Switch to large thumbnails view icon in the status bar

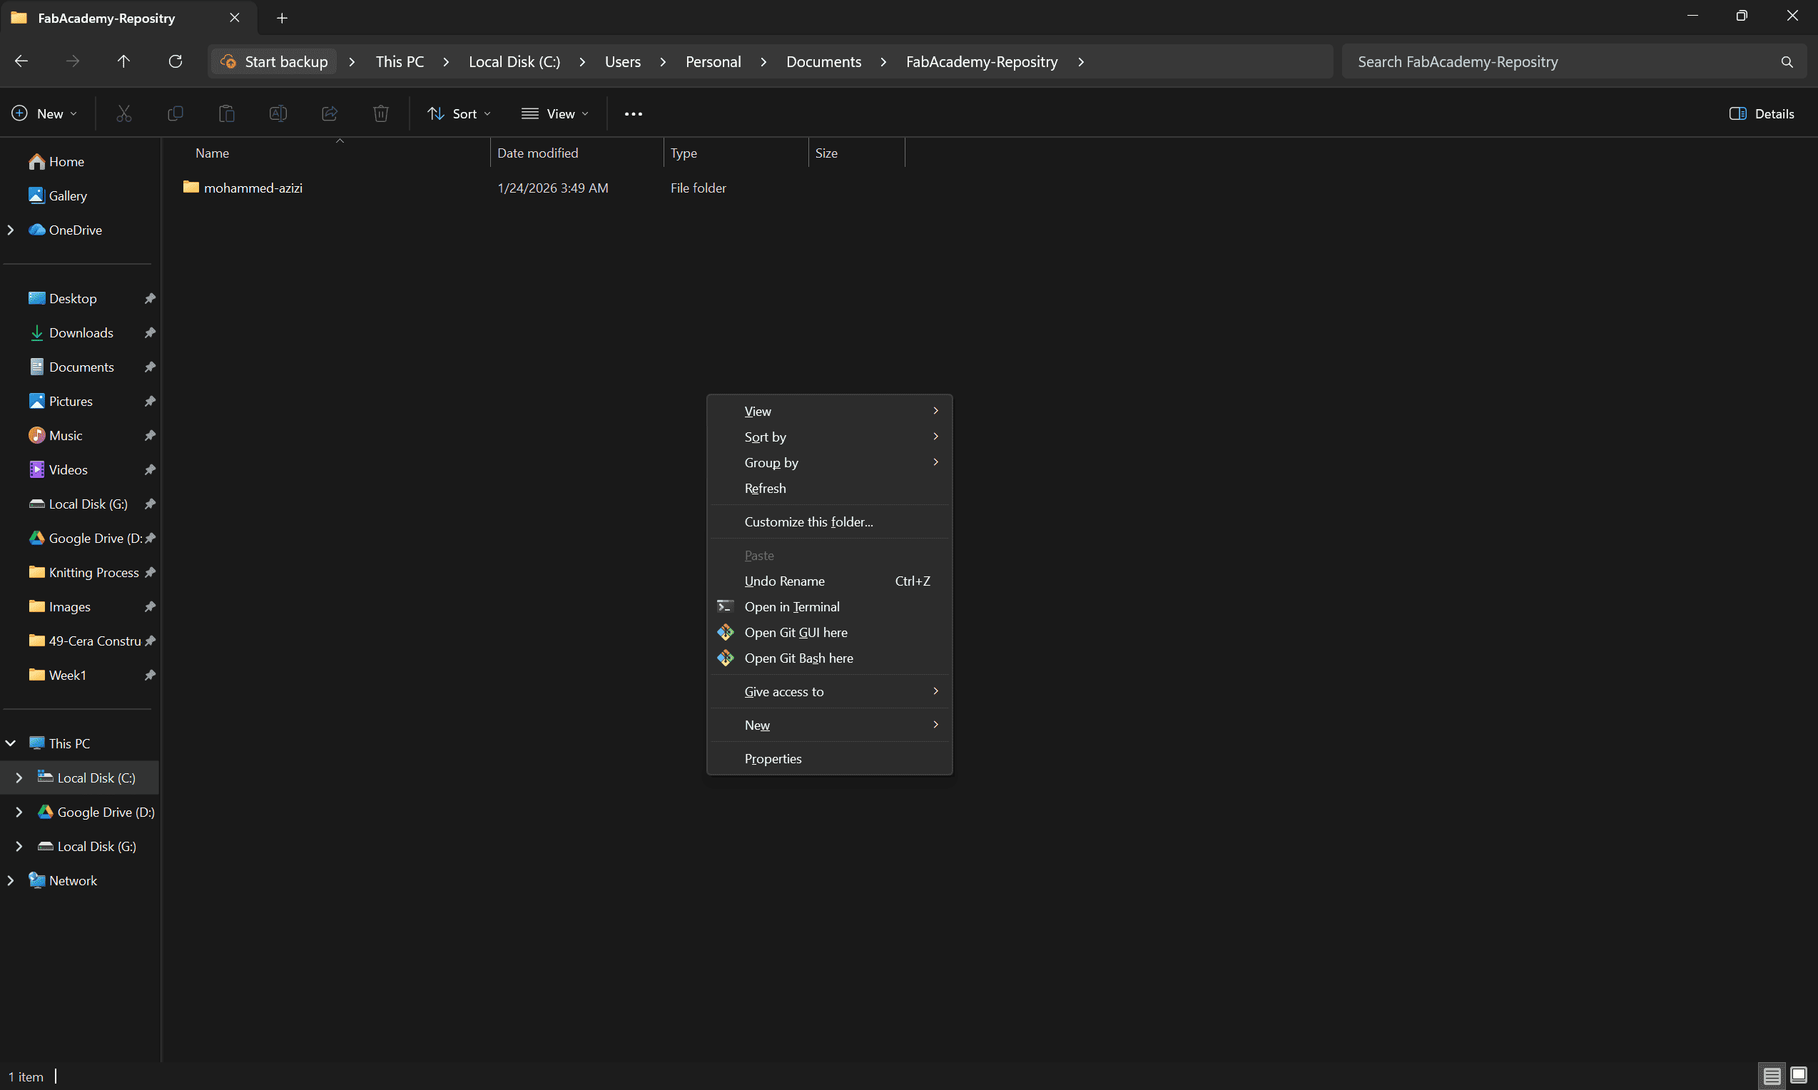[1798, 1076]
